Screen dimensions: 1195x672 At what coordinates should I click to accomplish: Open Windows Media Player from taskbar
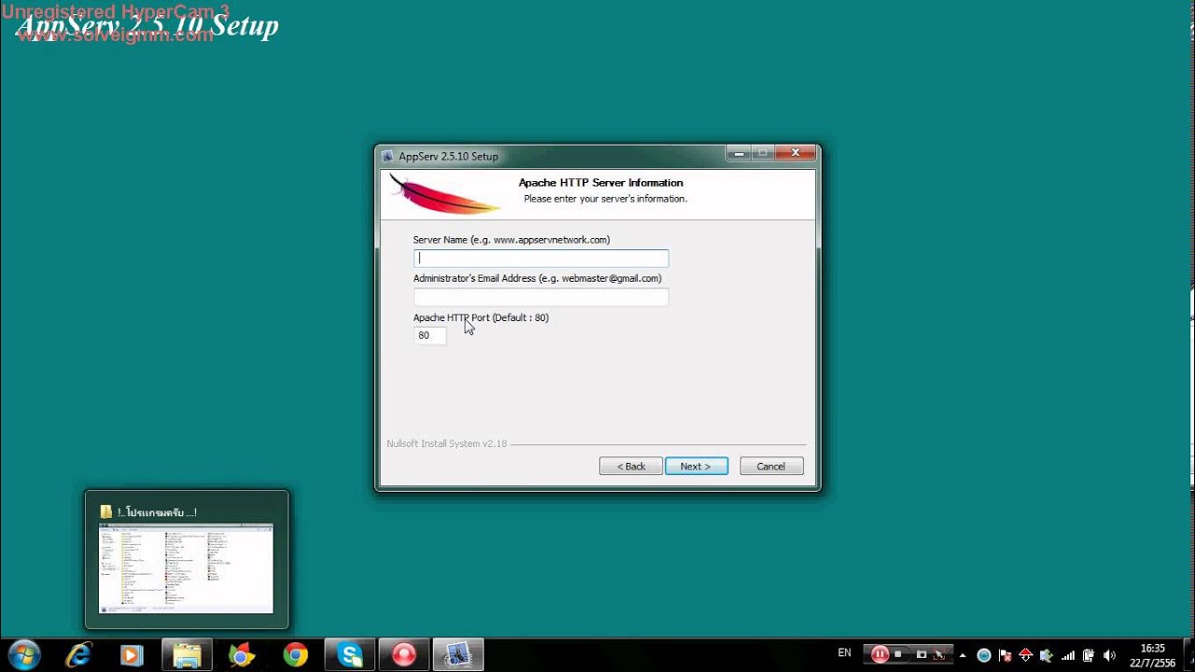[x=132, y=655]
